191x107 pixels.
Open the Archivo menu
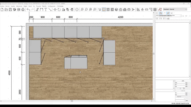(x=2, y=6)
